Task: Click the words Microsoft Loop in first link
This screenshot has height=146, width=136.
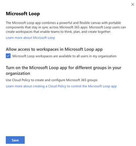Action: (x=44, y=38)
